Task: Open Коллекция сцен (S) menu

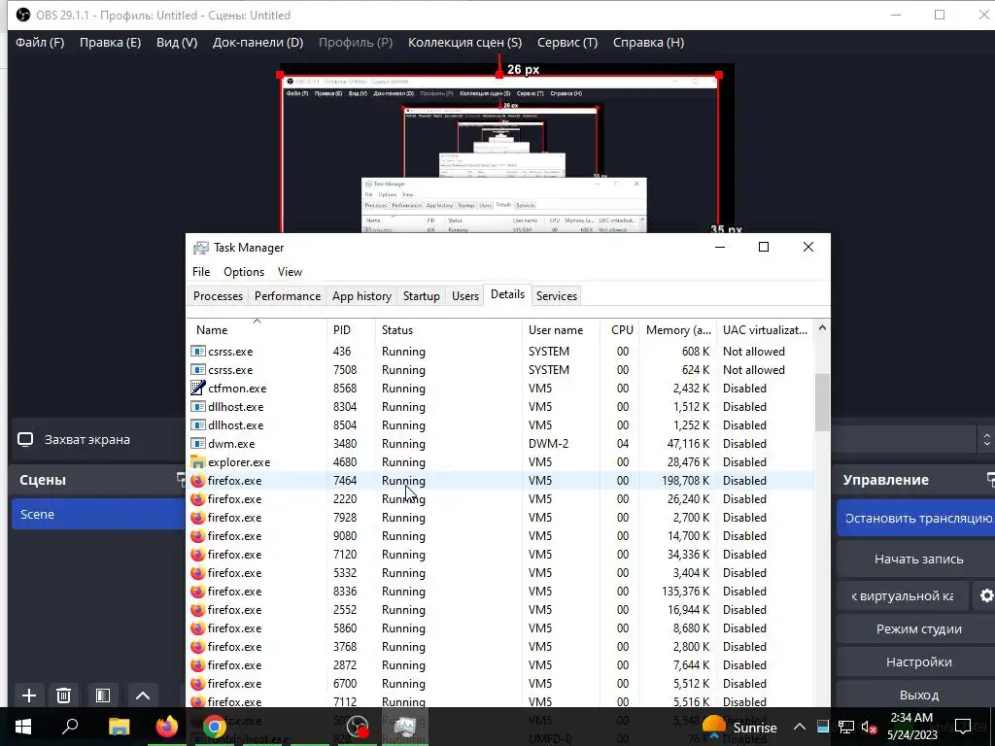Action: pyautogui.click(x=465, y=43)
